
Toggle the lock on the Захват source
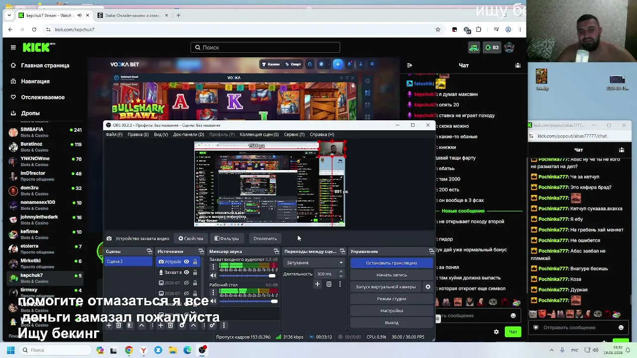195,272
